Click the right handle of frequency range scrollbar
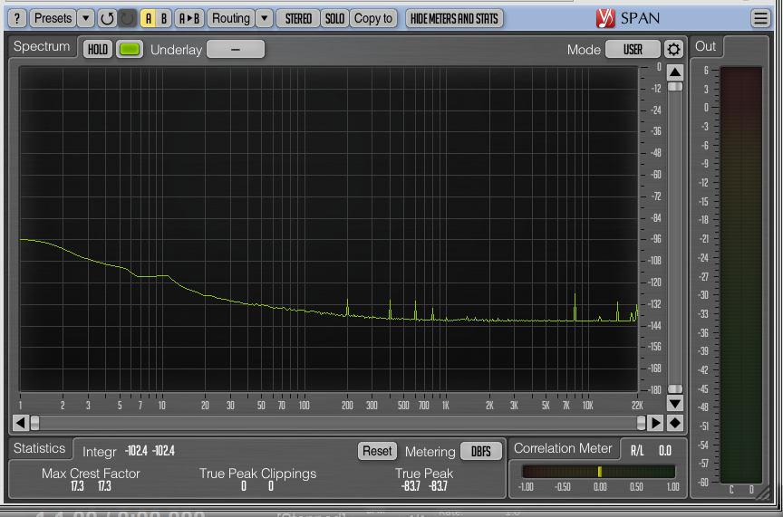Viewport: 783px width, 517px height. [642, 423]
